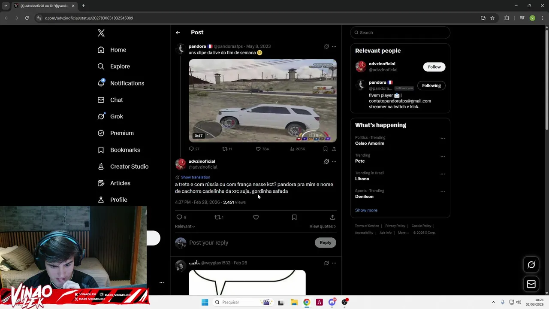Click Show translation link

click(x=195, y=177)
